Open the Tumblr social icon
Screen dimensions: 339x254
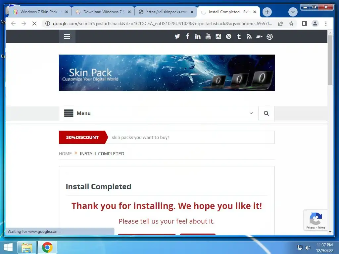click(x=239, y=36)
